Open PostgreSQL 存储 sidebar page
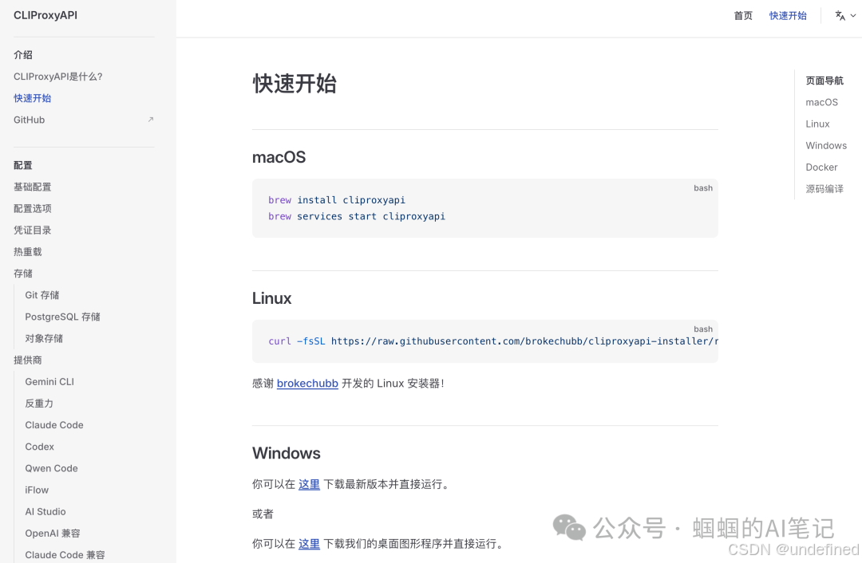862x563 pixels. tap(63, 317)
